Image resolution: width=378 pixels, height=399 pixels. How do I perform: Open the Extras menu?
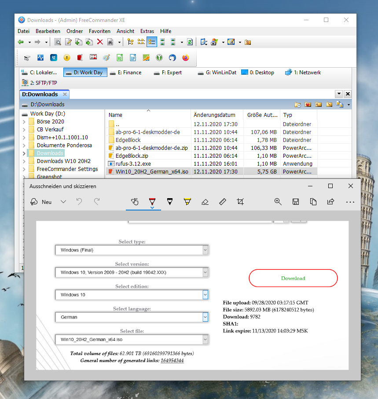pos(147,31)
